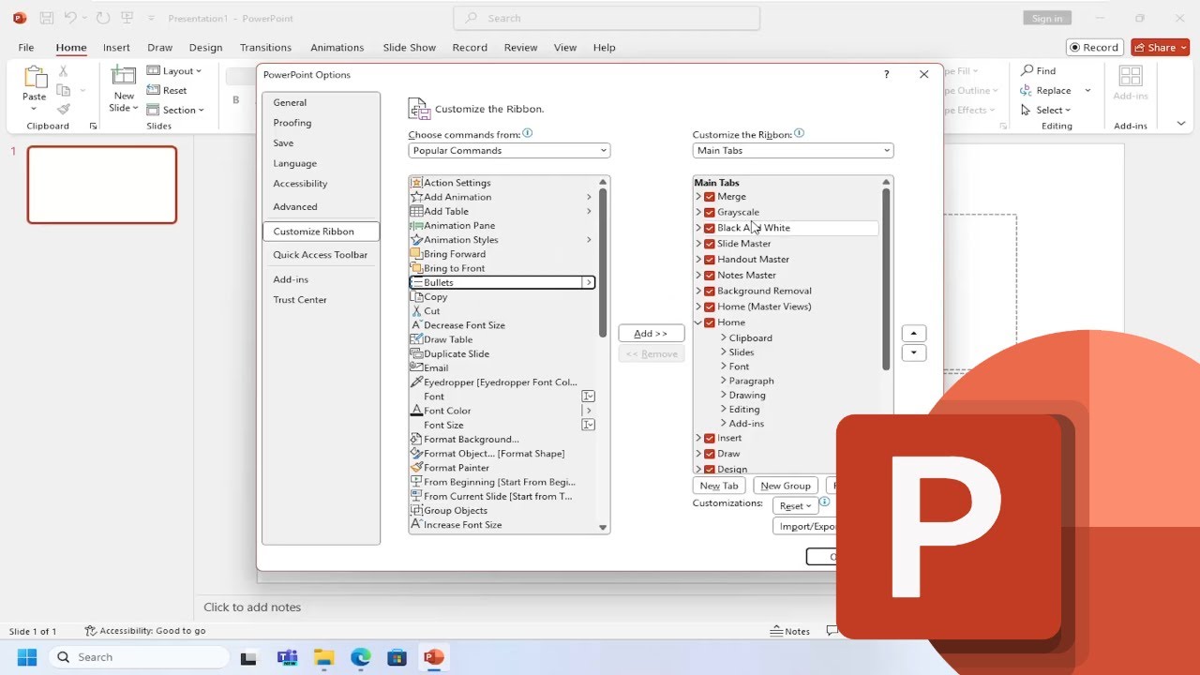Click the PowerPoint title bar search box
This screenshot has height=675, width=1200.
coord(607,18)
